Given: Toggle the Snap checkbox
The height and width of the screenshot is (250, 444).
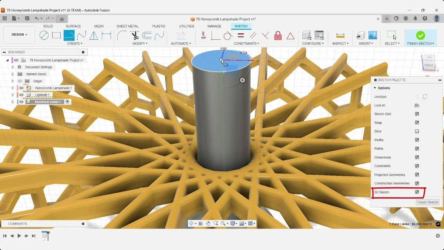Looking at the screenshot, I should (x=417, y=123).
